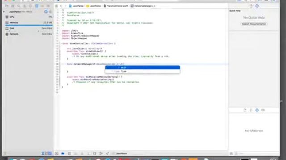Image resolution: width=286 pixels, height=160 pixels.
Task: Click the memory usage blue bar
Action: tap(29, 25)
